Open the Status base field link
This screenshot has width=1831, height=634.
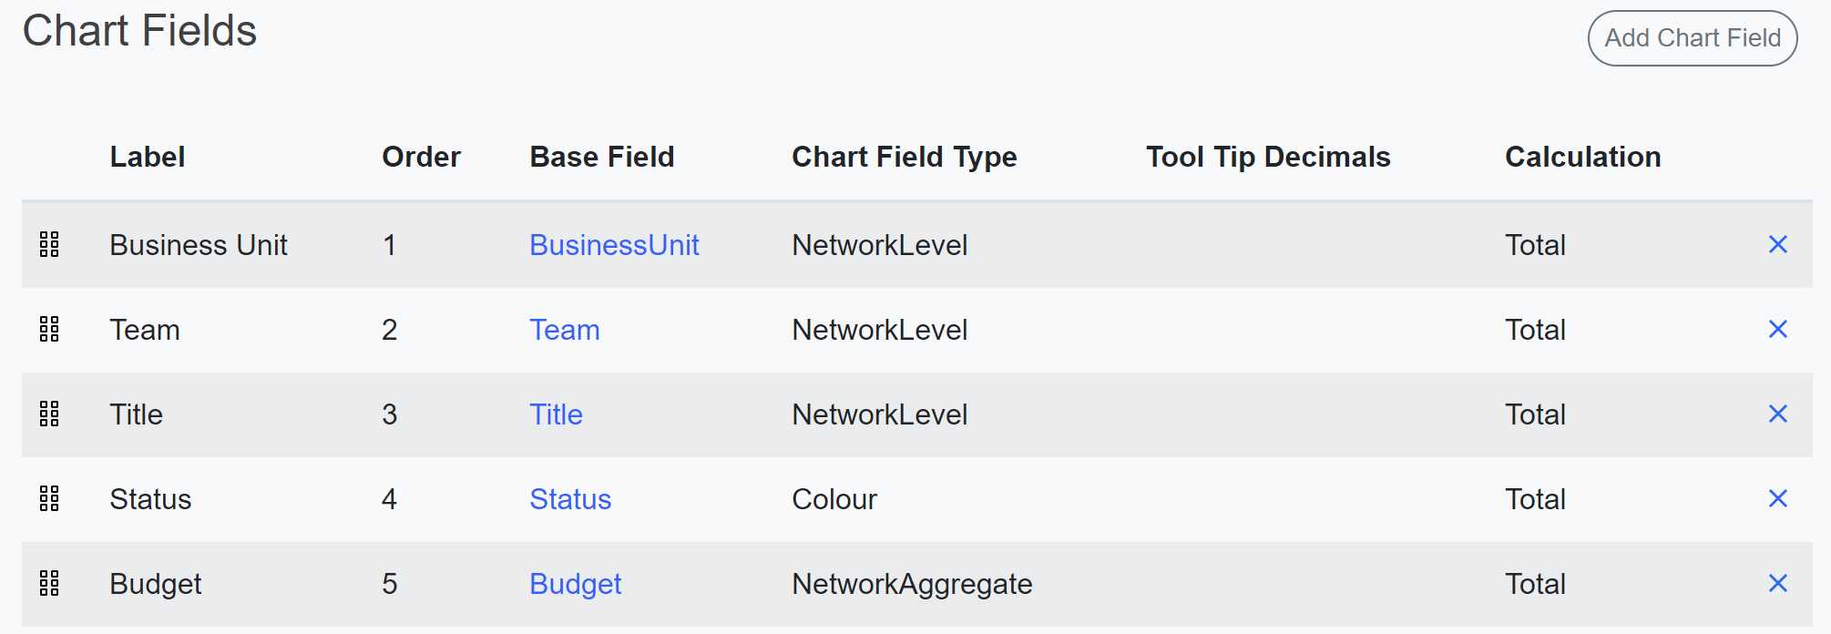[x=570, y=499]
